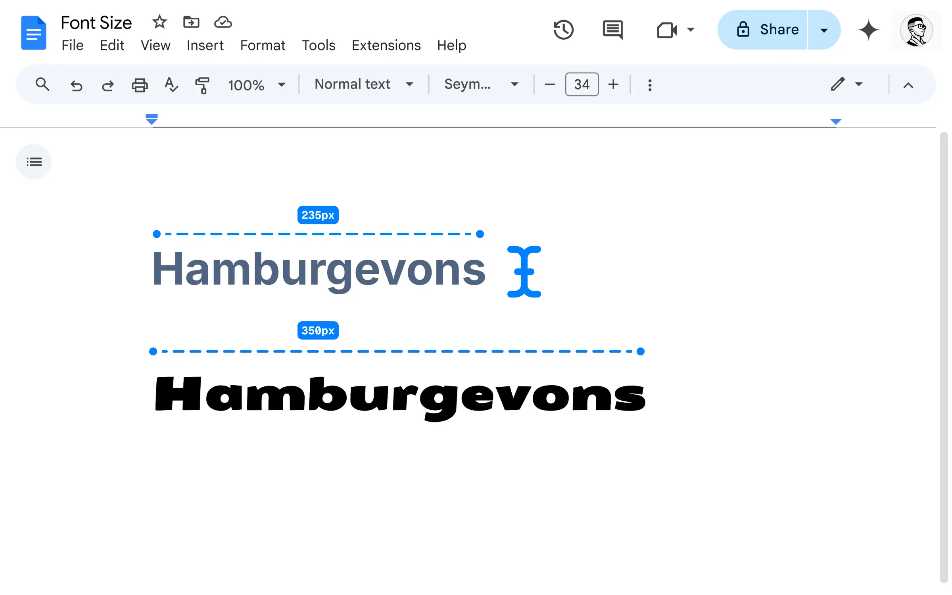Click the lock icon on Share button
Image resolution: width=952 pixels, height=595 pixels.
click(x=743, y=29)
